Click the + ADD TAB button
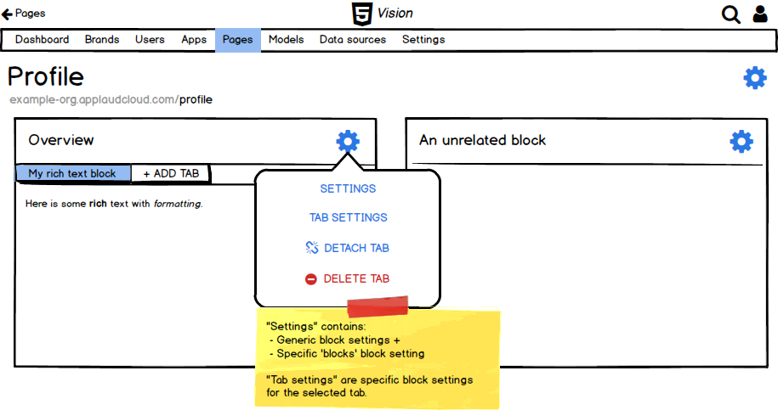Screen dimensions: 778x410 [171, 173]
